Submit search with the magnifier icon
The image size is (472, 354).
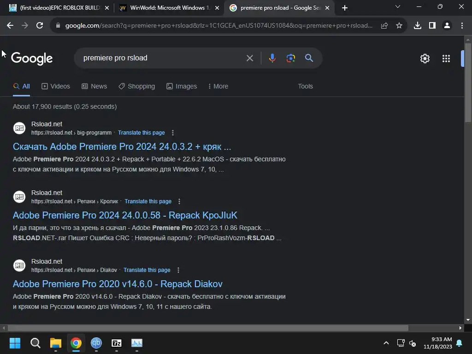309,58
